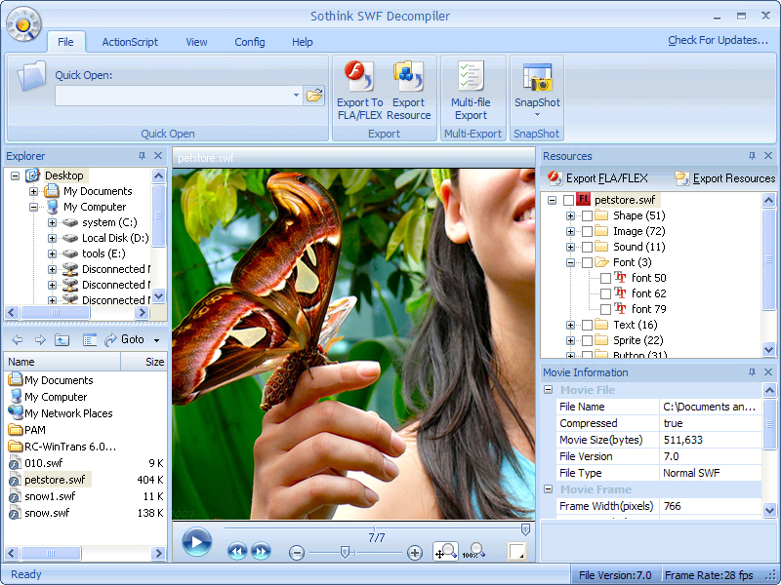This screenshot has width=781, height=585.
Task: Click the zoom slider handle
Action: point(345,552)
